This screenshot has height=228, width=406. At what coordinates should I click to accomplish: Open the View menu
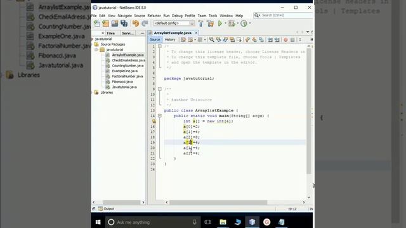[112, 15]
